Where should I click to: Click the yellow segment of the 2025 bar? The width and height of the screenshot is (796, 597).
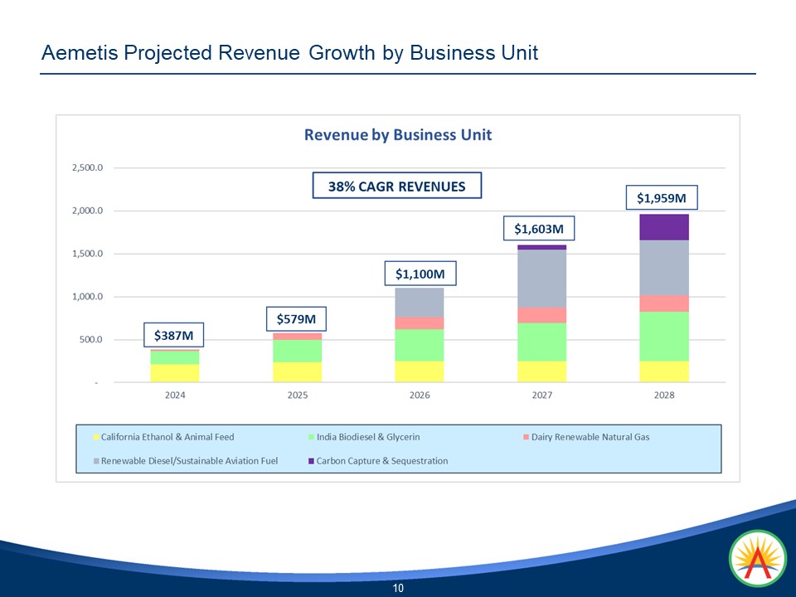pos(297,370)
